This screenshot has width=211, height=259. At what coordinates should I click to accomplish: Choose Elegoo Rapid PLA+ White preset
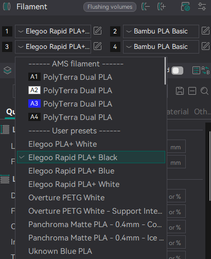click(91, 184)
